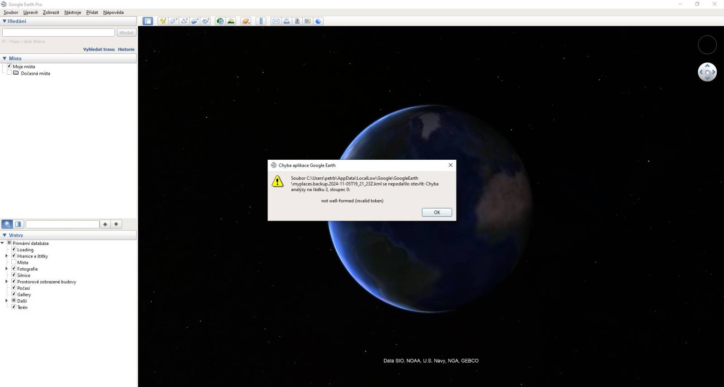724x387 pixels.
Task: Add an image overlay from the toolbar
Action: pos(195,21)
